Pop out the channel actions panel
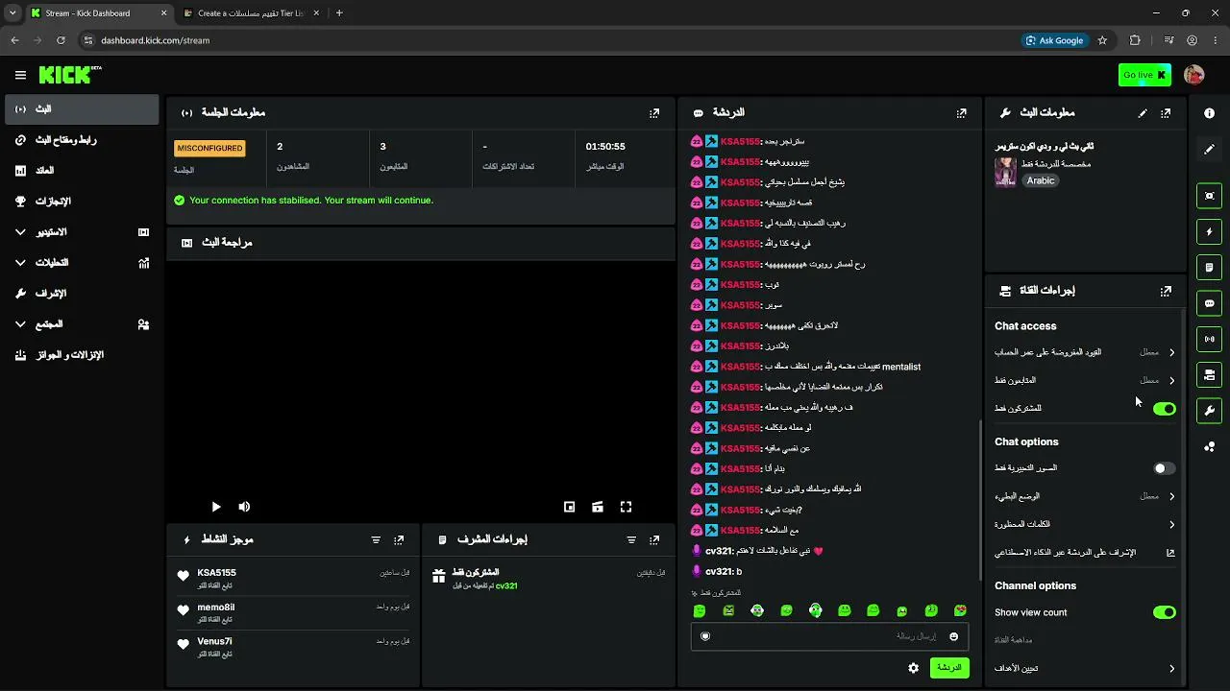Viewport: 1230px width, 691px height. coord(1166,291)
